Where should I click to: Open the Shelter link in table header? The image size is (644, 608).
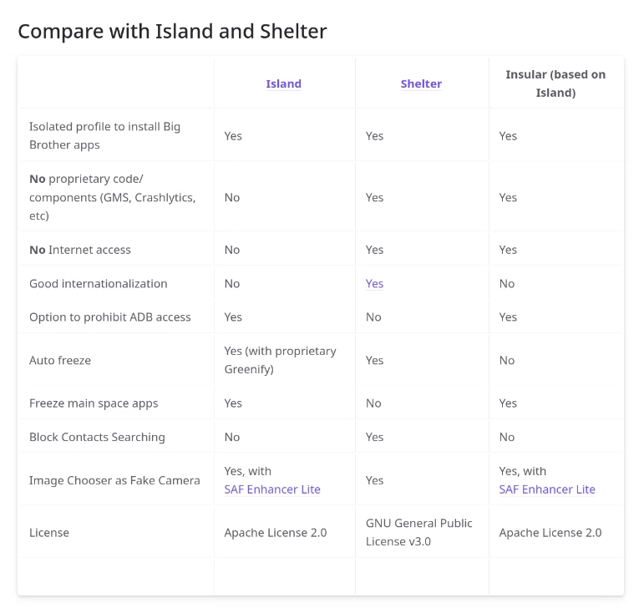(x=421, y=84)
